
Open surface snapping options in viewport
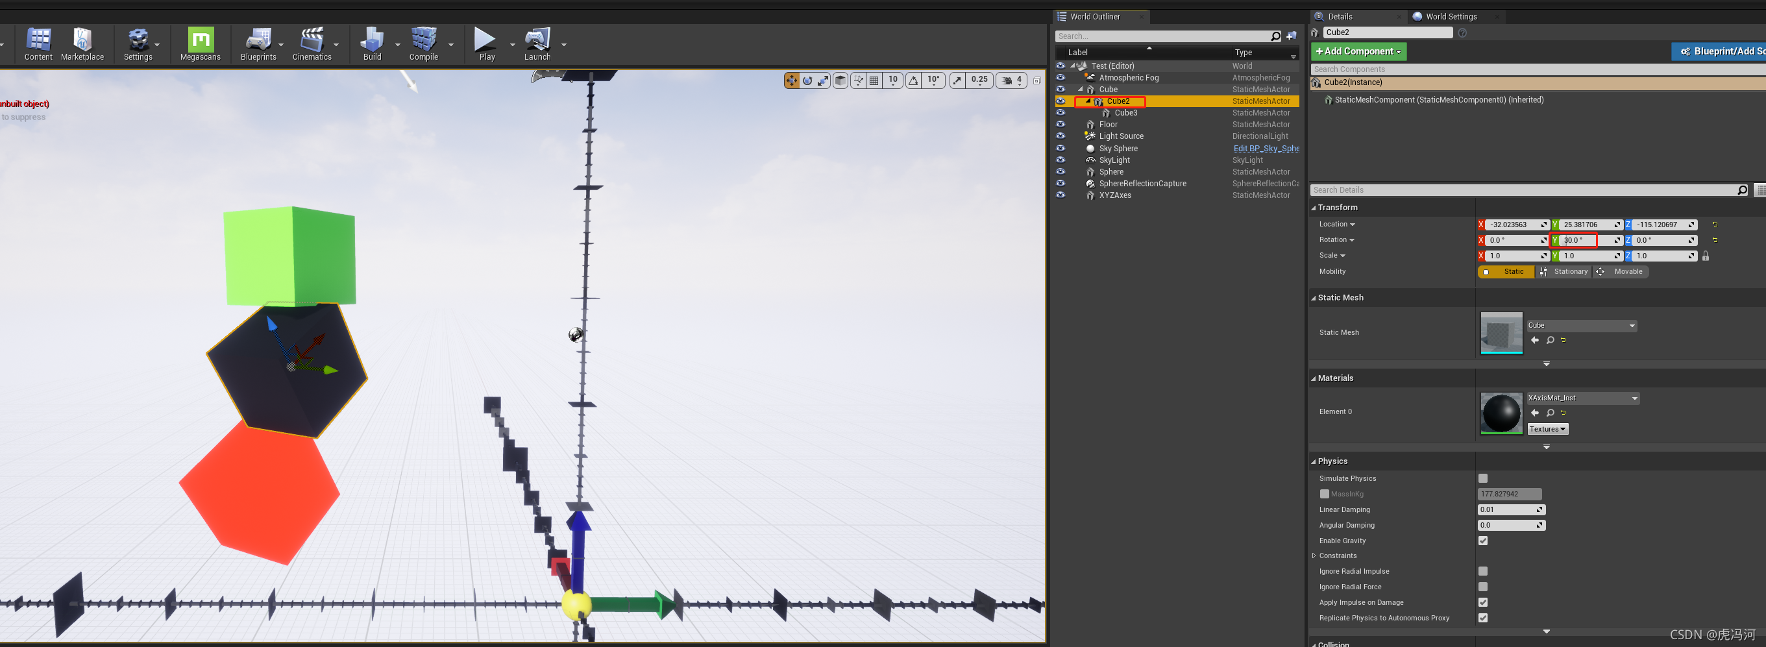(858, 81)
